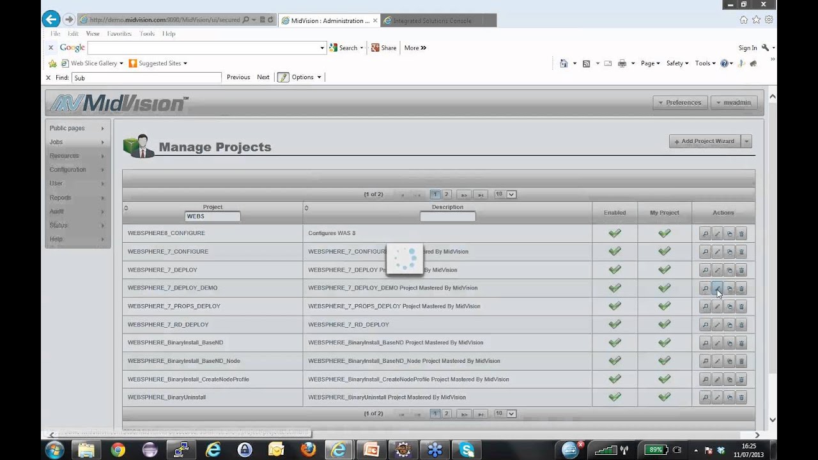Image resolution: width=818 pixels, height=460 pixels.
Task: Copy the WEBSPHERE_7_RD_DEPLOY project
Action: 729,325
